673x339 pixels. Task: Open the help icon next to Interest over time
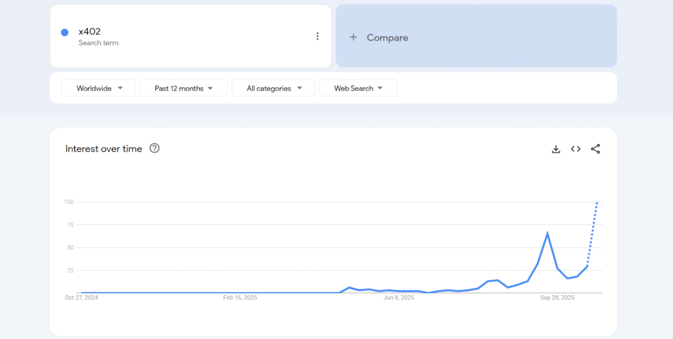coord(155,148)
